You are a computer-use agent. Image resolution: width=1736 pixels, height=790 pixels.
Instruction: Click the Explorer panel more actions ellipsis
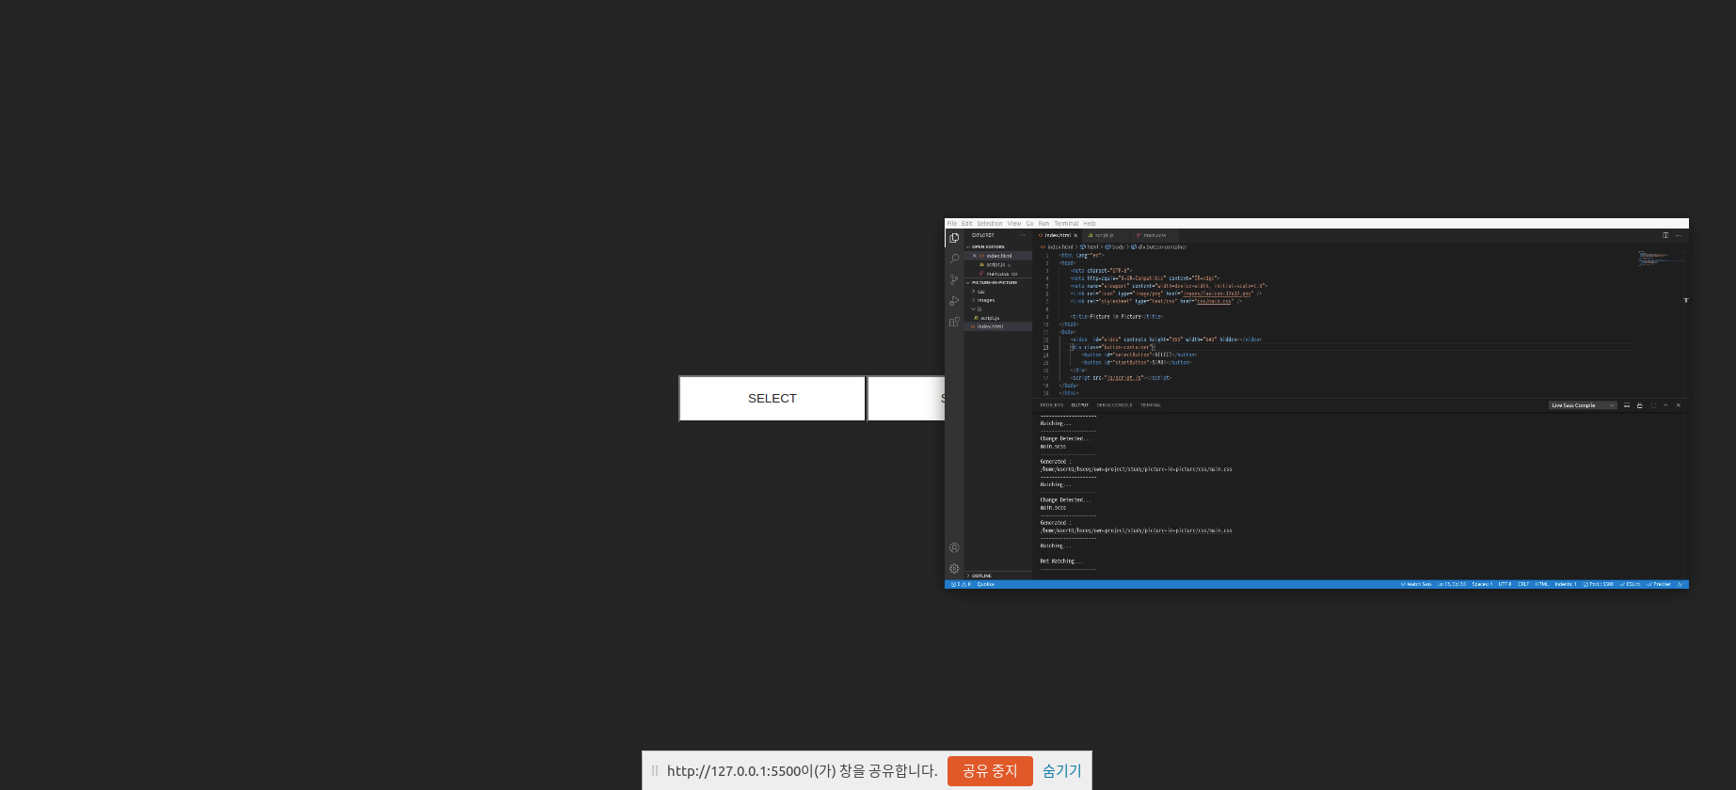[1022, 235]
